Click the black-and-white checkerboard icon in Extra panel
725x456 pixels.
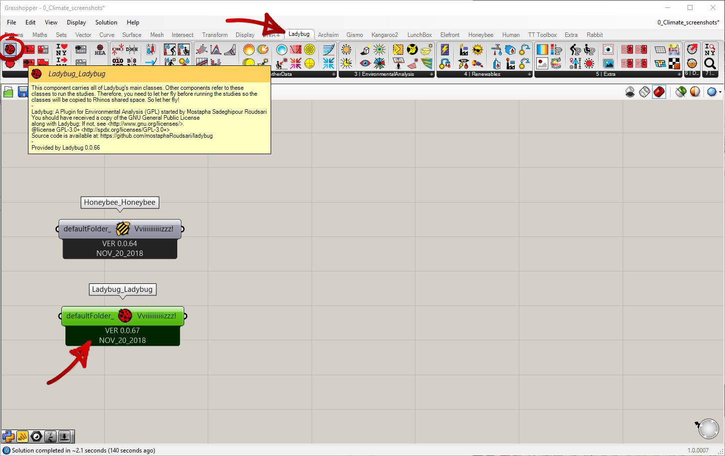click(674, 63)
